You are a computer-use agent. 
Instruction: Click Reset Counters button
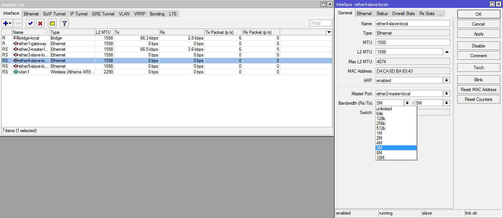coord(478,99)
